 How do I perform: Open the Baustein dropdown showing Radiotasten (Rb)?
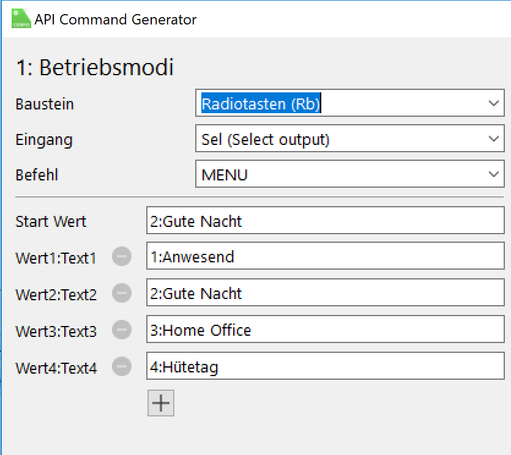click(349, 104)
